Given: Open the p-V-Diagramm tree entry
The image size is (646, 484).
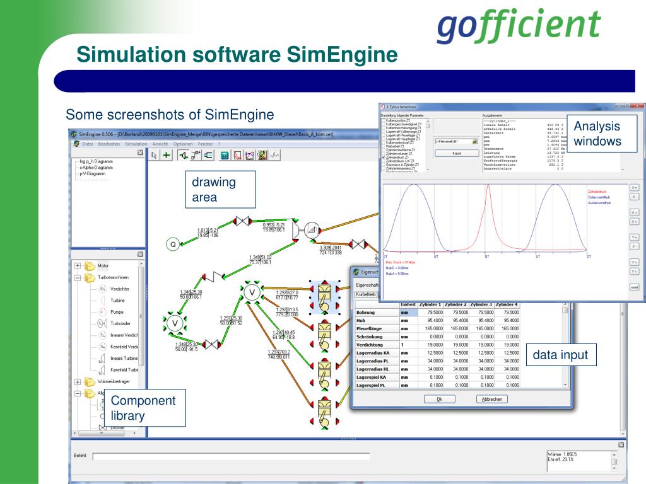Looking at the screenshot, I should 93,174.
